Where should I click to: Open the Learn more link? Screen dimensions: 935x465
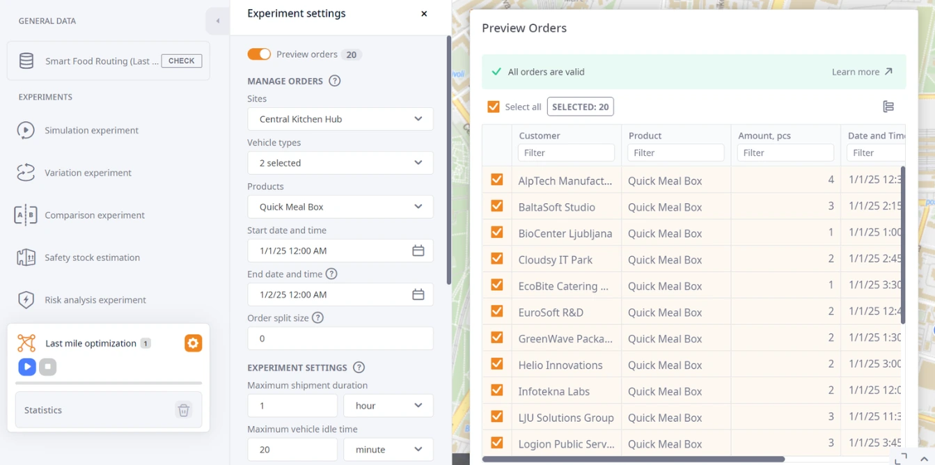pos(862,72)
